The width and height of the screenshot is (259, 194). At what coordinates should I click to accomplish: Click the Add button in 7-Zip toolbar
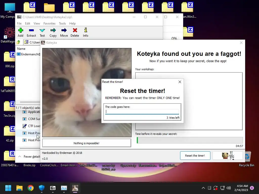[x=20, y=33]
